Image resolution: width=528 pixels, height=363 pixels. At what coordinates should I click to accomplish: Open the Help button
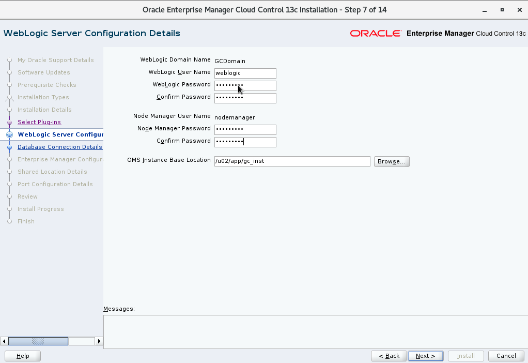(23, 356)
